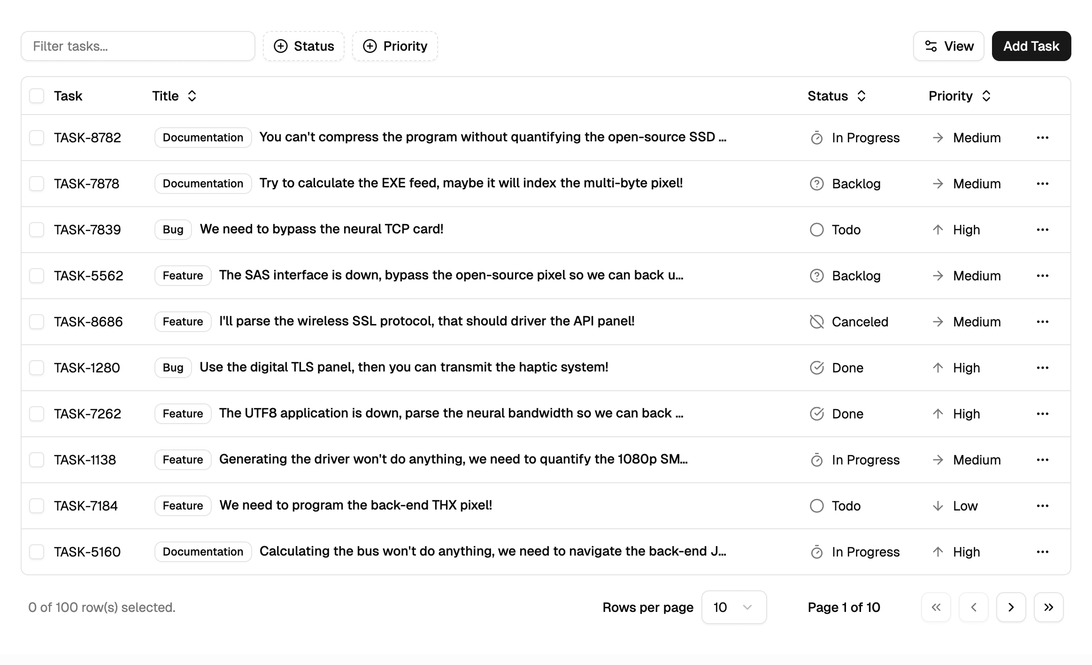Sort by the Priority column header

(x=959, y=96)
